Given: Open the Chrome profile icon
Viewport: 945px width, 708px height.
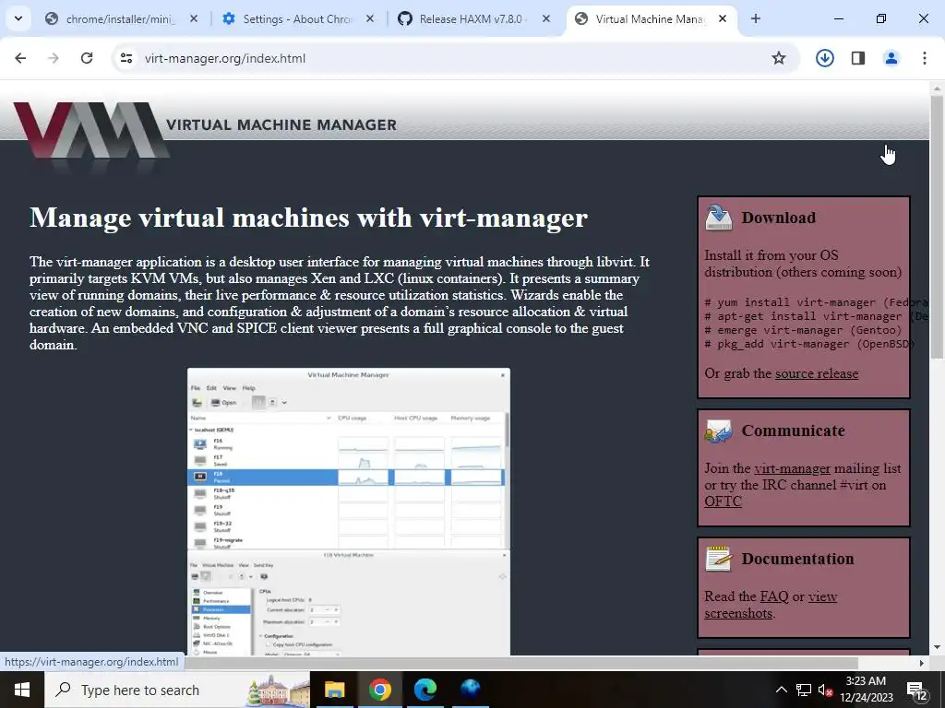Looking at the screenshot, I should 891,58.
